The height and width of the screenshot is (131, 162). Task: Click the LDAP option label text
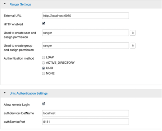(x=50, y=57)
